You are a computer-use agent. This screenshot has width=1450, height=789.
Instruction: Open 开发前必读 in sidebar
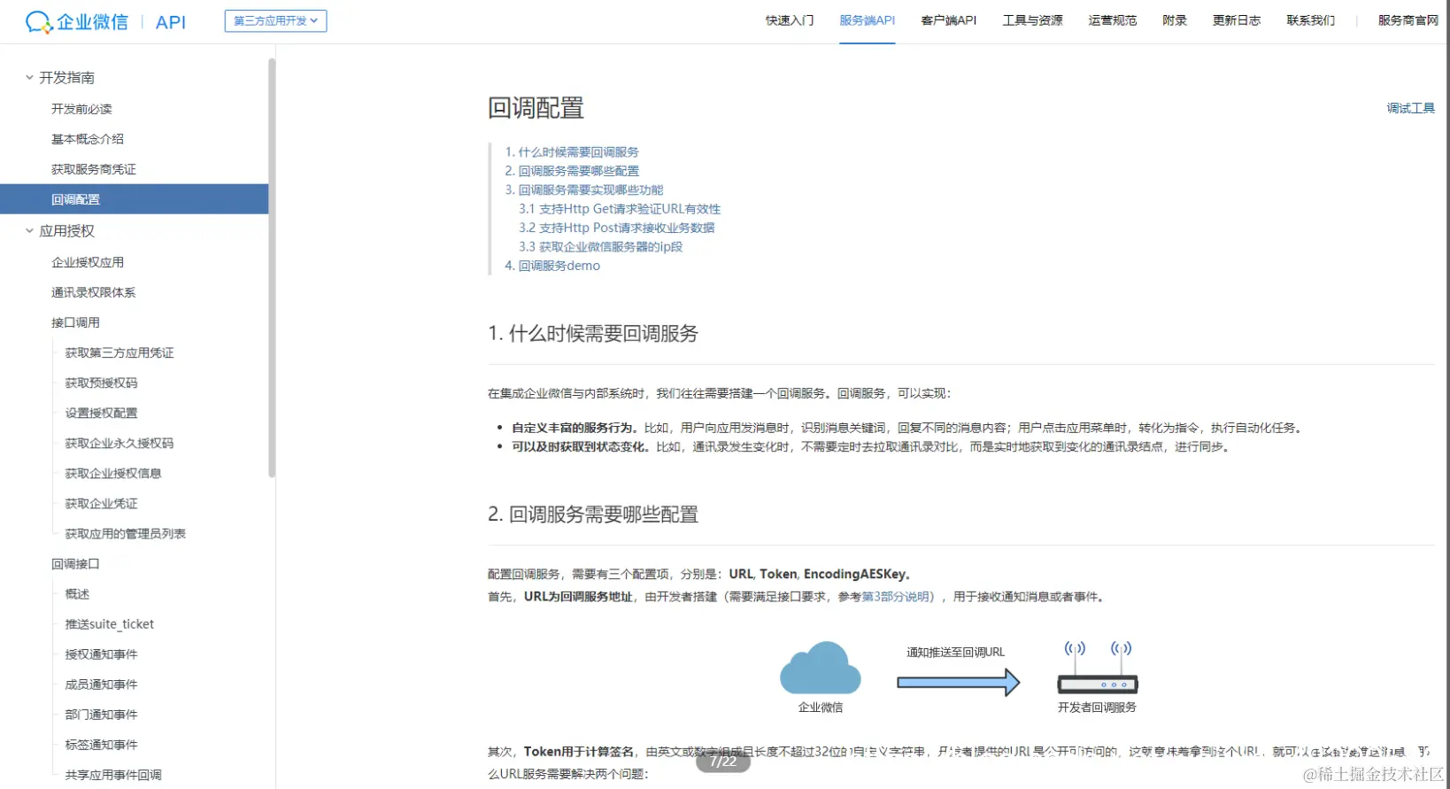tap(81, 109)
